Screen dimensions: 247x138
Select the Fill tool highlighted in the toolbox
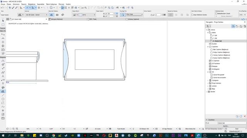point(3,91)
